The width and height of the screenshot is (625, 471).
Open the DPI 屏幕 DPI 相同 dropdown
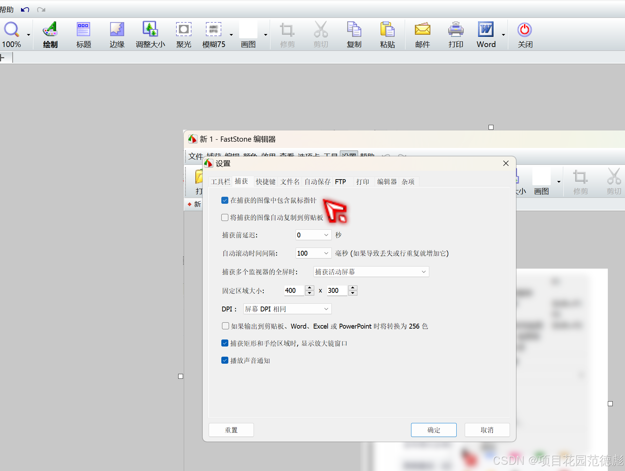click(x=287, y=309)
